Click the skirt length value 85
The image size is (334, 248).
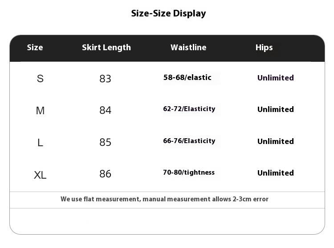[x=105, y=142]
